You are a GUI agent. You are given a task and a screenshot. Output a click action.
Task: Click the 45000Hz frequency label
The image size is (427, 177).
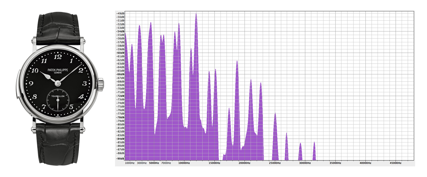[395, 163]
